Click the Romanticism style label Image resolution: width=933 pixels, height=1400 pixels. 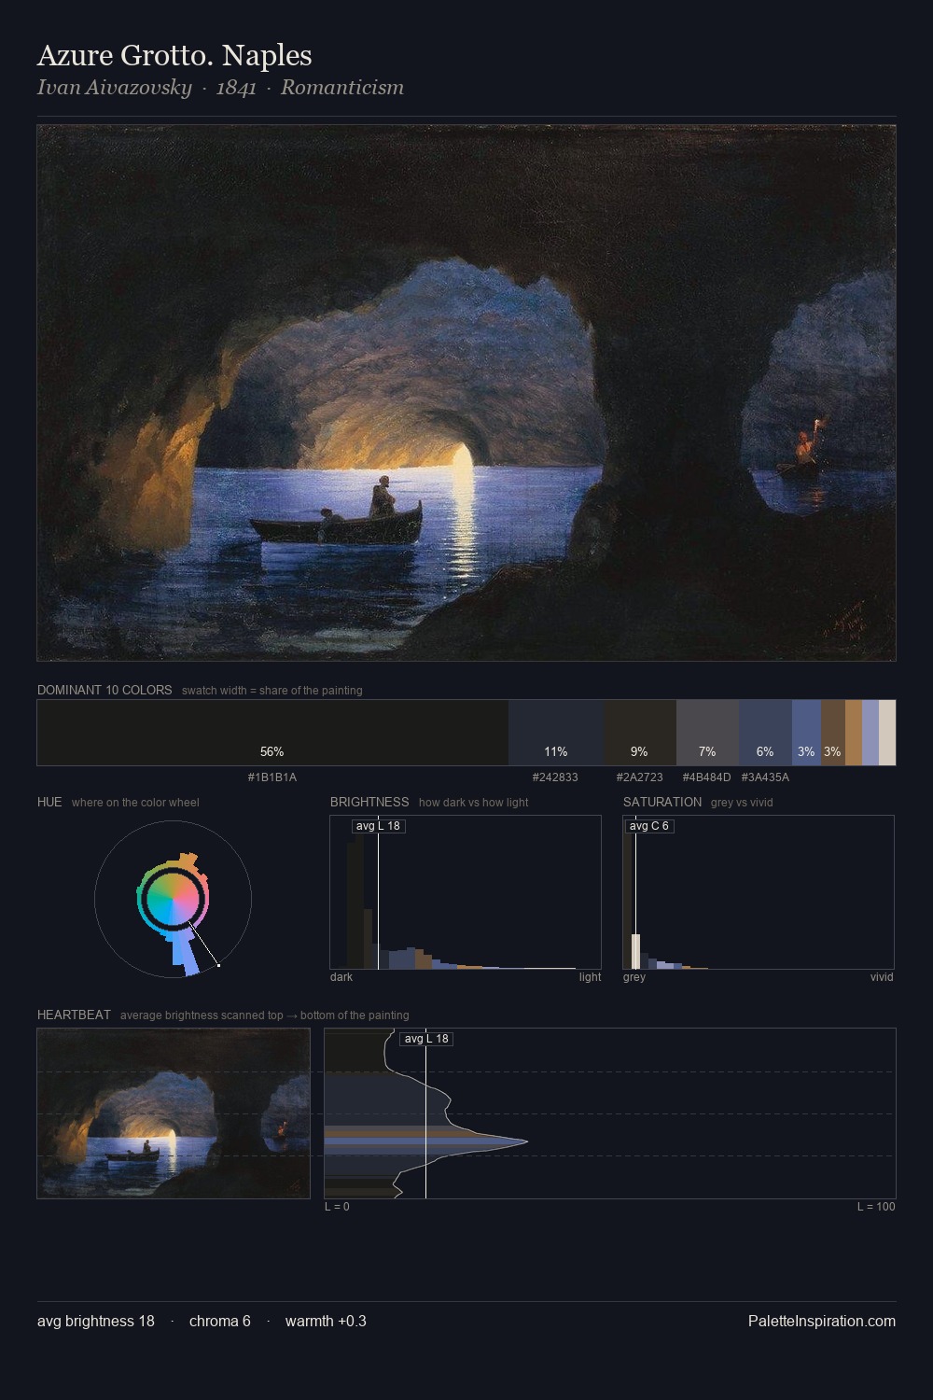[x=342, y=88]
